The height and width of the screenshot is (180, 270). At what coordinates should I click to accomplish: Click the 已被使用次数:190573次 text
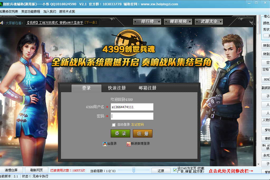(x=68, y=170)
